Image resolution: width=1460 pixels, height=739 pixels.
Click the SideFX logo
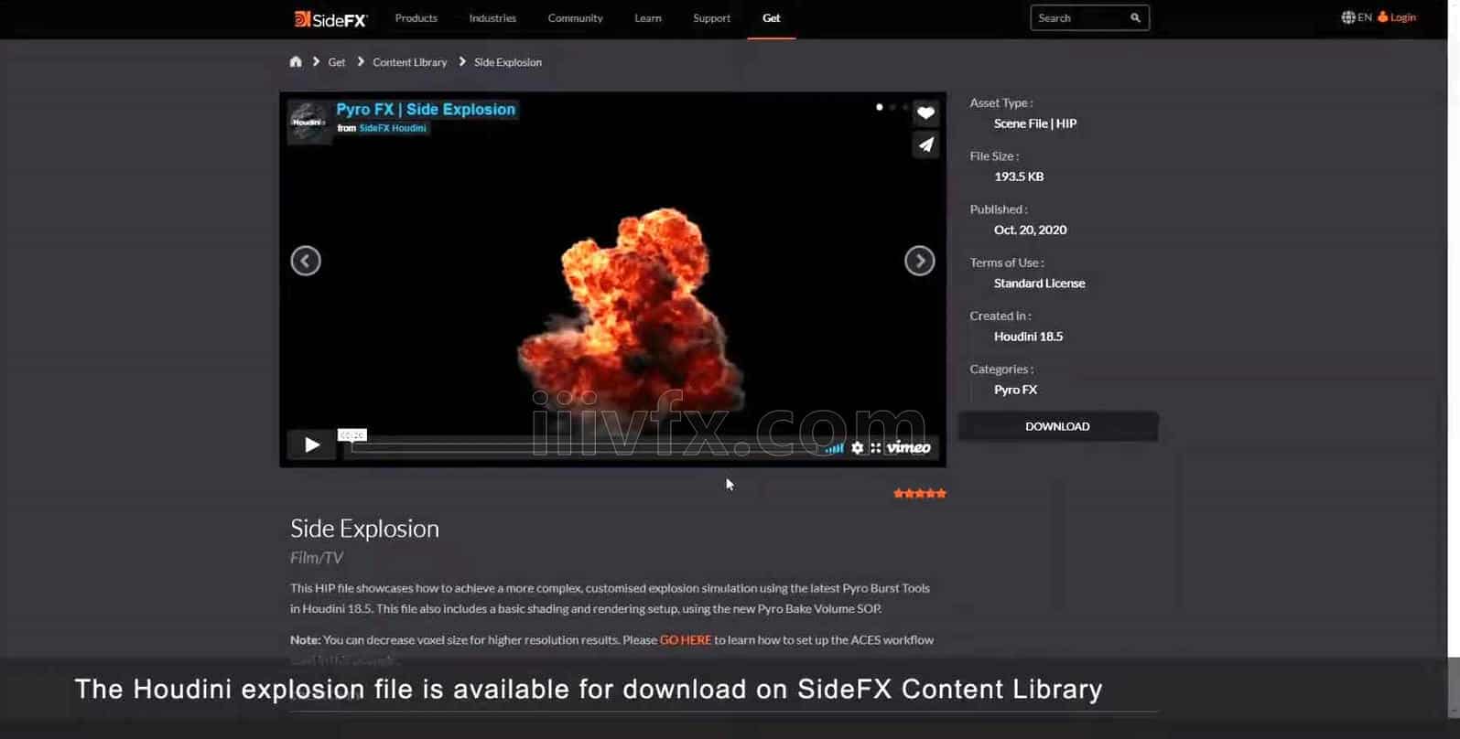click(330, 18)
